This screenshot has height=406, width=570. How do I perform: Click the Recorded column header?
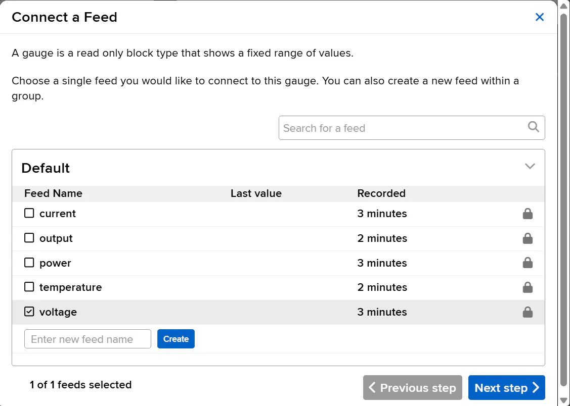tap(381, 193)
